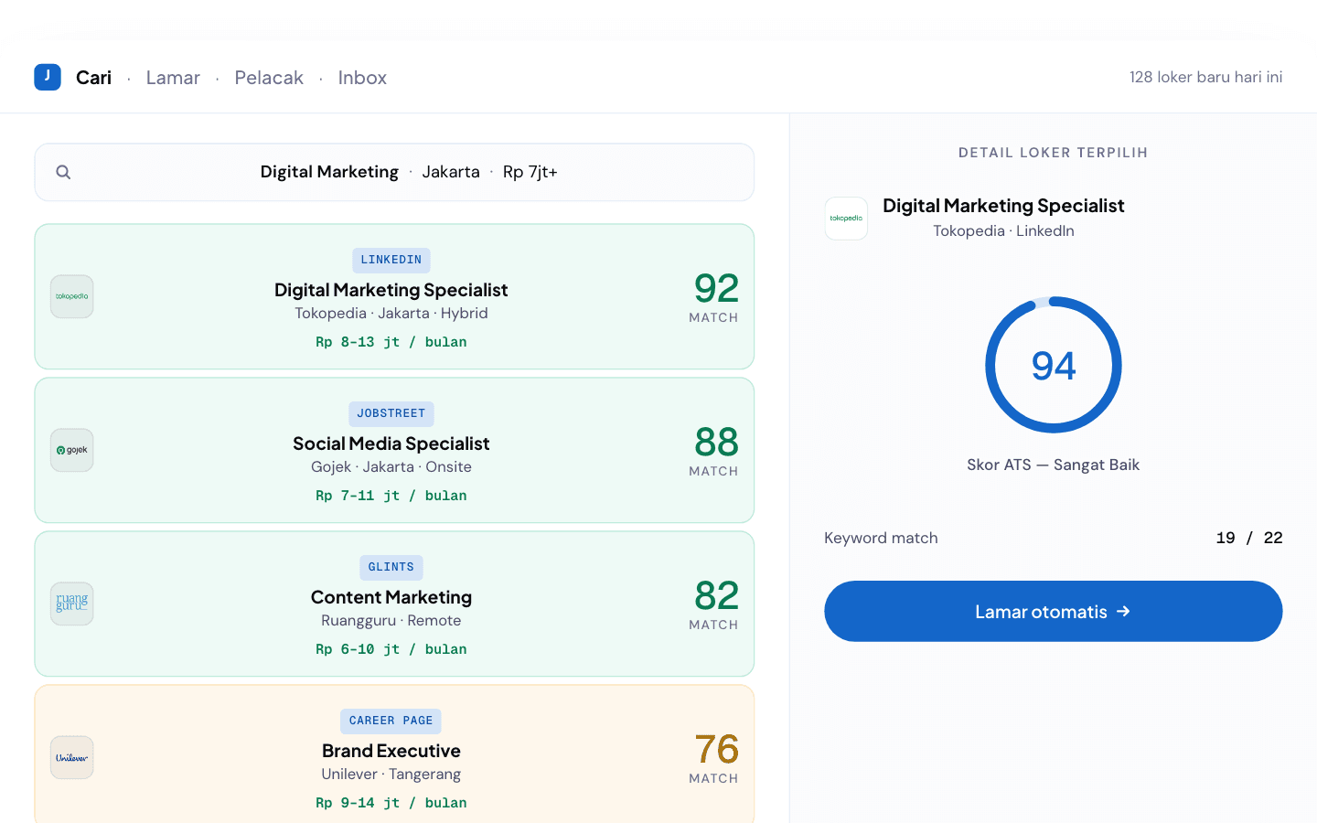Click the LINKEDIN source badge
The width and height of the screenshot is (1317, 823).
click(391, 260)
